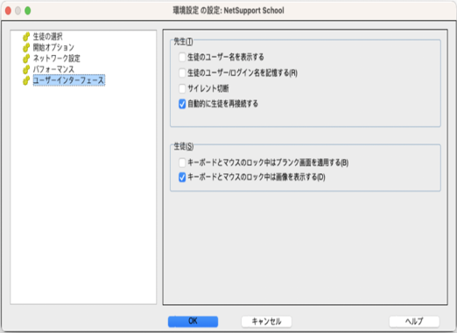This screenshot has width=457, height=333.
Task: Open the 開始オプション settings page
Action: [x=53, y=47]
